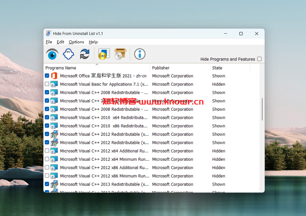Uncheck the Microsoft Office 2021 checkbox
The image size is (306, 216).
pyautogui.click(x=47, y=76)
